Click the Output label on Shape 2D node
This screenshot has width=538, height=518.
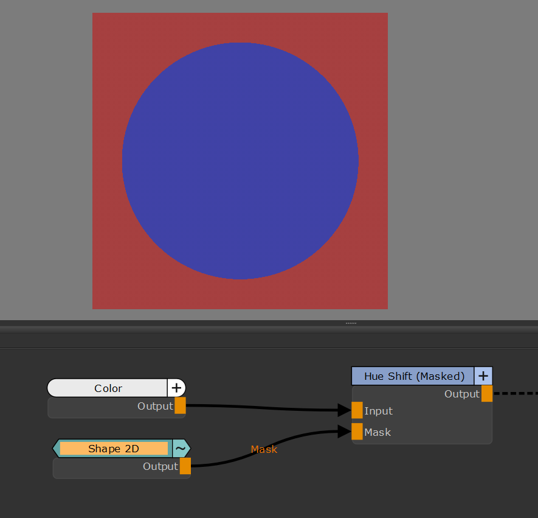pyautogui.click(x=160, y=466)
